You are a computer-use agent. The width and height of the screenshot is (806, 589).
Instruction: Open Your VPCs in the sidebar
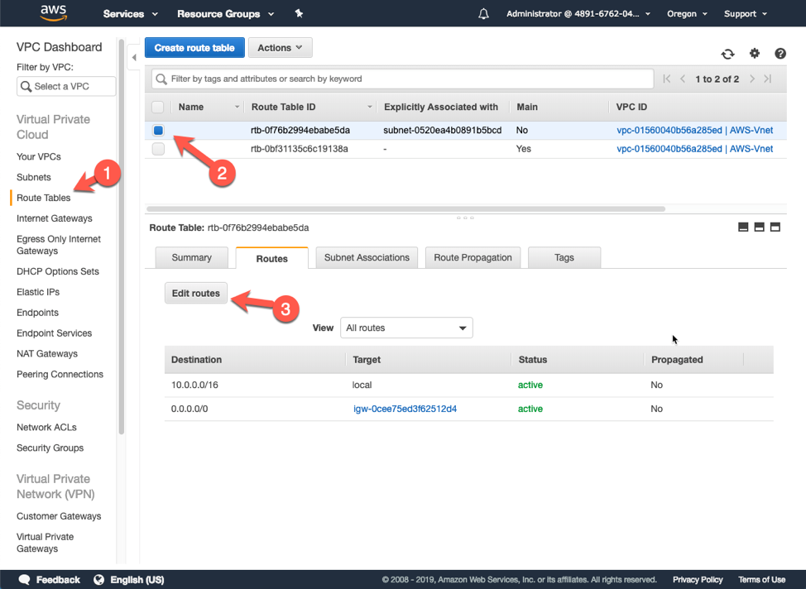pos(39,156)
